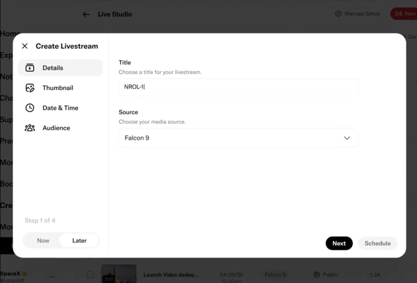Click the SpaceX account name
The height and width of the screenshot is (283, 417).
point(10,274)
